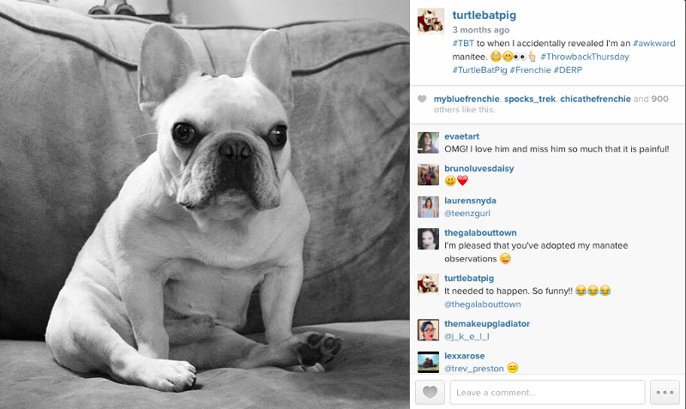Image resolution: width=686 pixels, height=409 pixels.
Task: Click the heart like button
Action: pyautogui.click(x=430, y=393)
